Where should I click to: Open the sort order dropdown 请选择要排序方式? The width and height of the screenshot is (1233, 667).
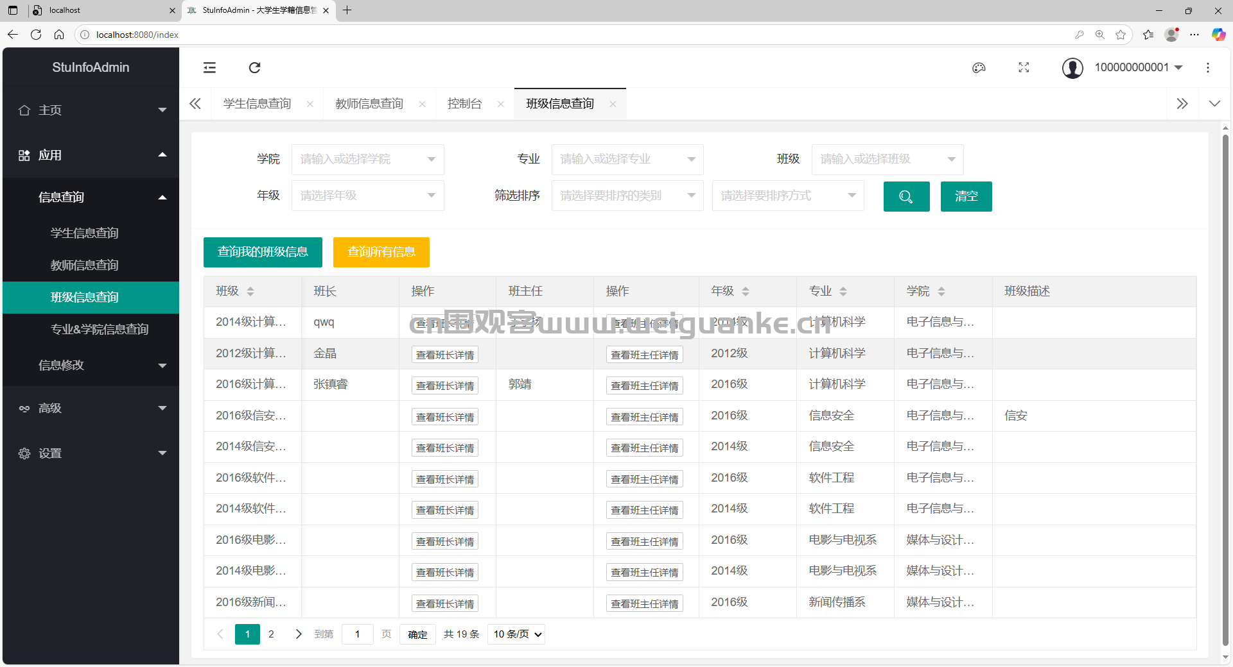788,196
